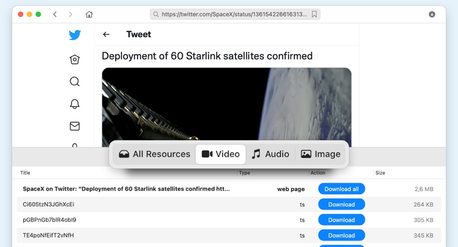Click the 2,6 MB size value
Image resolution: width=458 pixels, height=247 pixels.
pyautogui.click(x=424, y=189)
